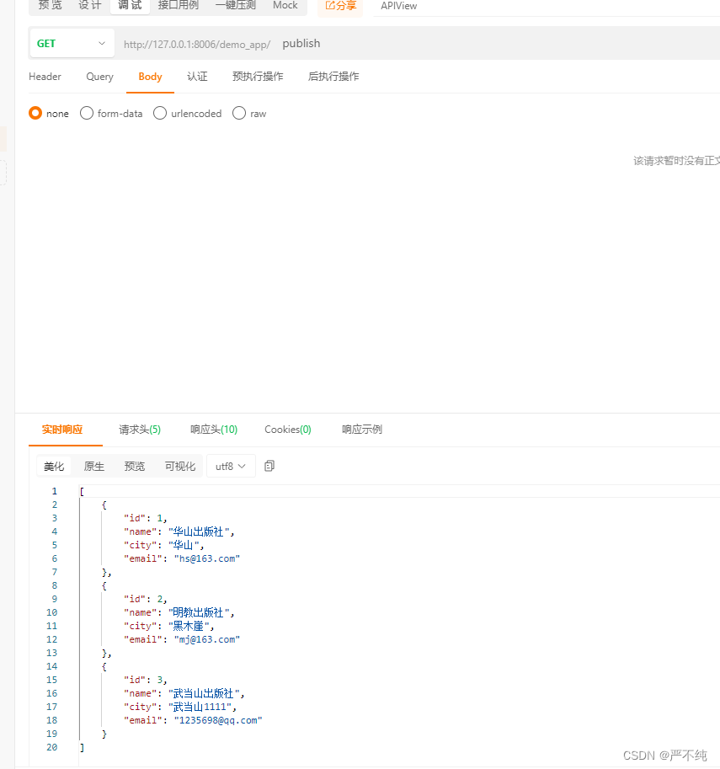The height and width of the screenshot is (769, 720).
Task: Switch to the 可视化 response view
Action: click(179, 465)
